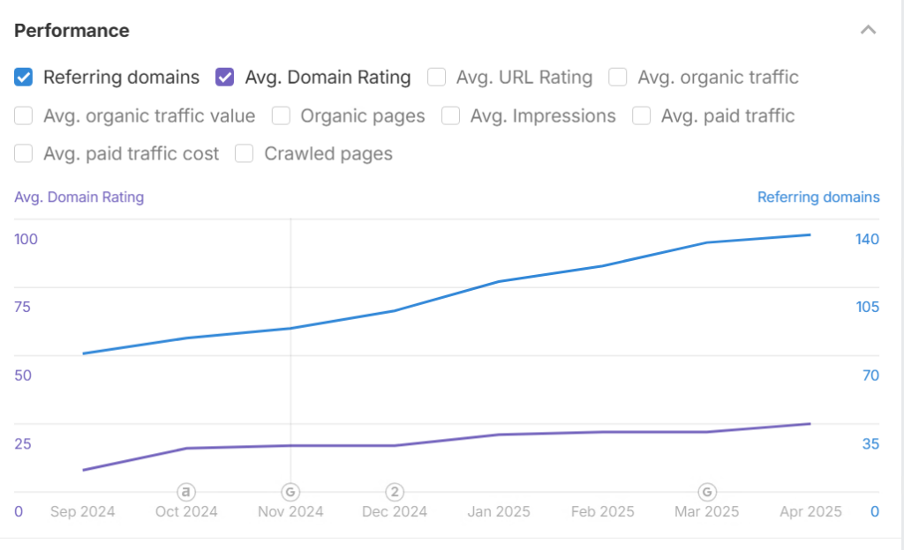Viewport: 904px width, 550px height.
Task: Click the 'a' marker near Oct 2024
Action: click(185, 492)
